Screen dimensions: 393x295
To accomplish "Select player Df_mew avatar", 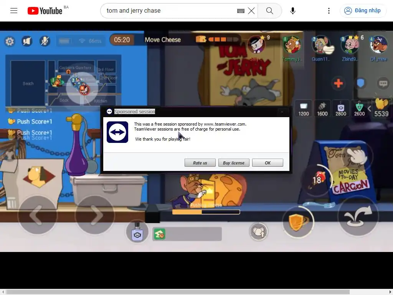I will [379, 45].
